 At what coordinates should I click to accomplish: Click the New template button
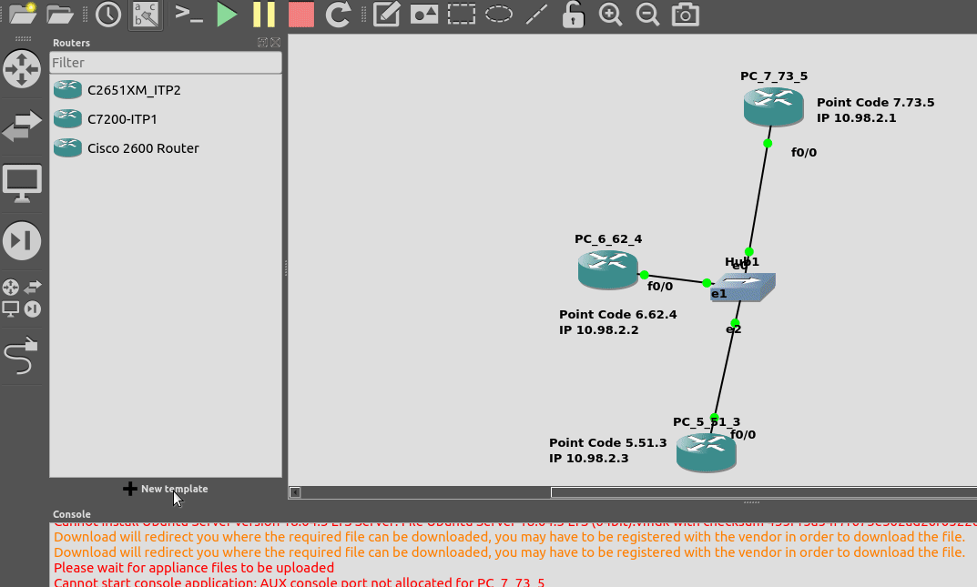point(166,489)
